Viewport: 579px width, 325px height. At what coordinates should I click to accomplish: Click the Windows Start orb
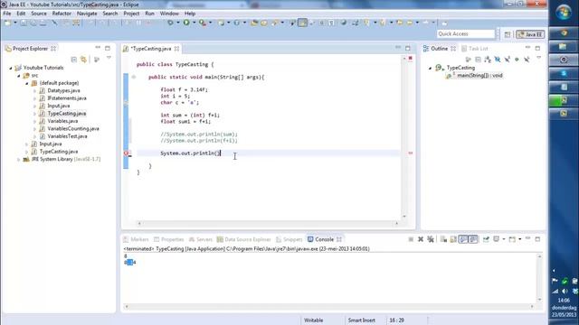point(564,13)
